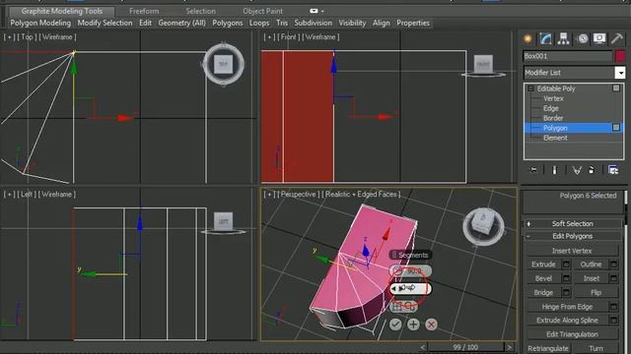
Task: Open the Properties ribbon panel
Action: coord(413,23)
